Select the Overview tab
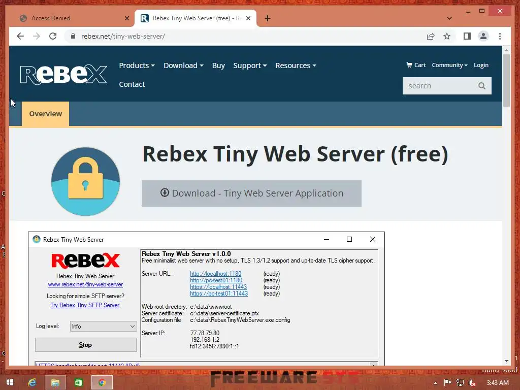Screen dimensions: 520x390 pyautogui.click(x=45, y=114)
